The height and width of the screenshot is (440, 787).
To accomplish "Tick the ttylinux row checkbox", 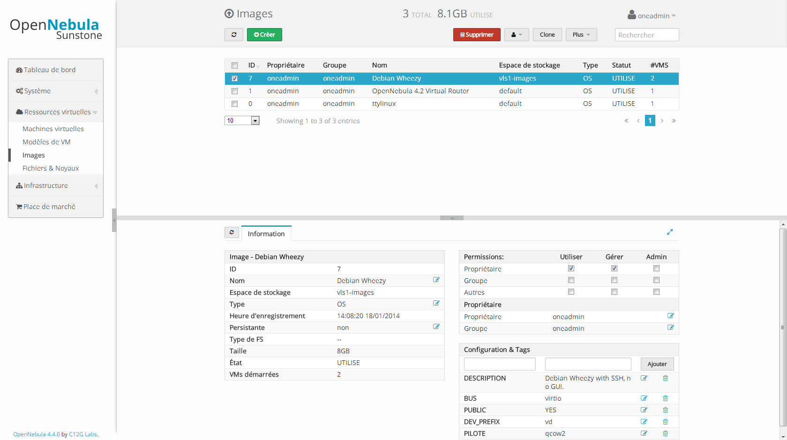I will click(234, 104).
